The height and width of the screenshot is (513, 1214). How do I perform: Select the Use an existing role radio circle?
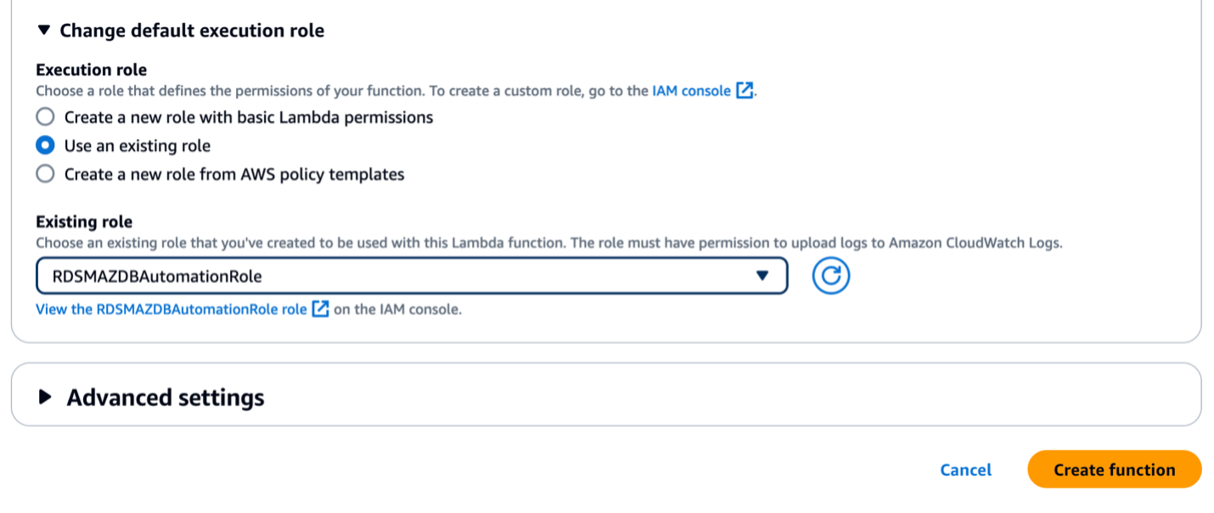[45, 146]
